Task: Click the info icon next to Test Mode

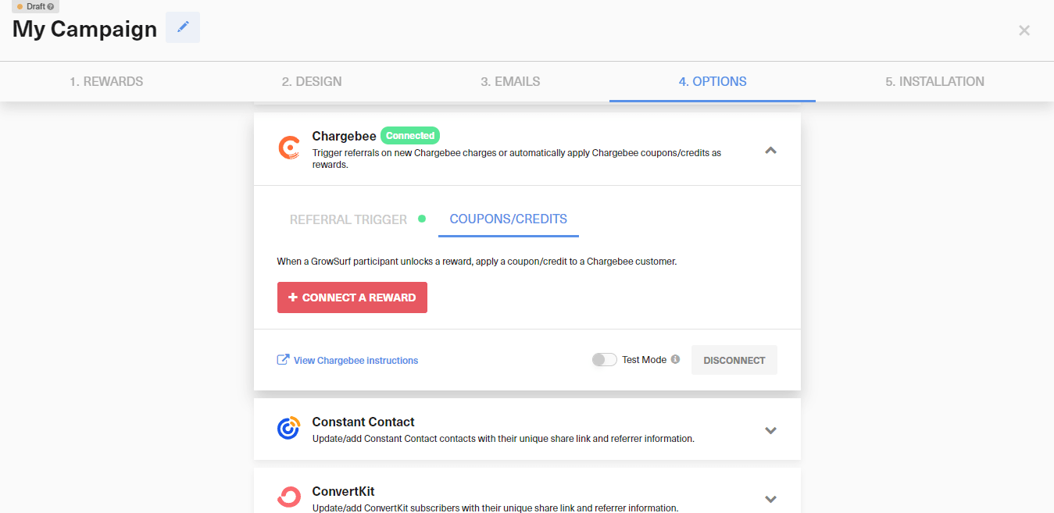Action: coord(677,359)
